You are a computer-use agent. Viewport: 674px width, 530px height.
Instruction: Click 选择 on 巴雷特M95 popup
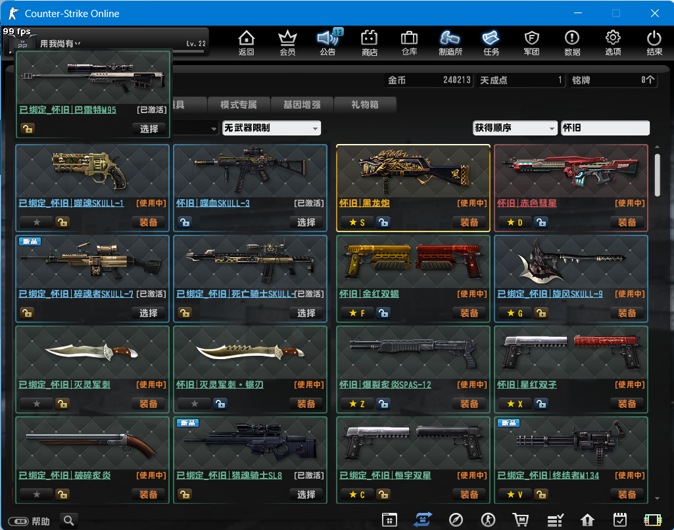(x=149, y=128)
